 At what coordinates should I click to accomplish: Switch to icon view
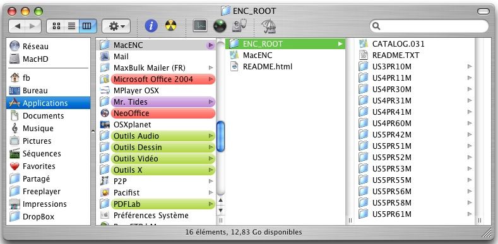(56, 26)
